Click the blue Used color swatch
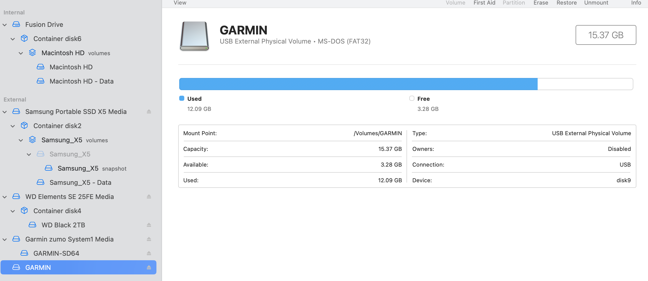Viewport: 648px width, 281px height. 182,98
